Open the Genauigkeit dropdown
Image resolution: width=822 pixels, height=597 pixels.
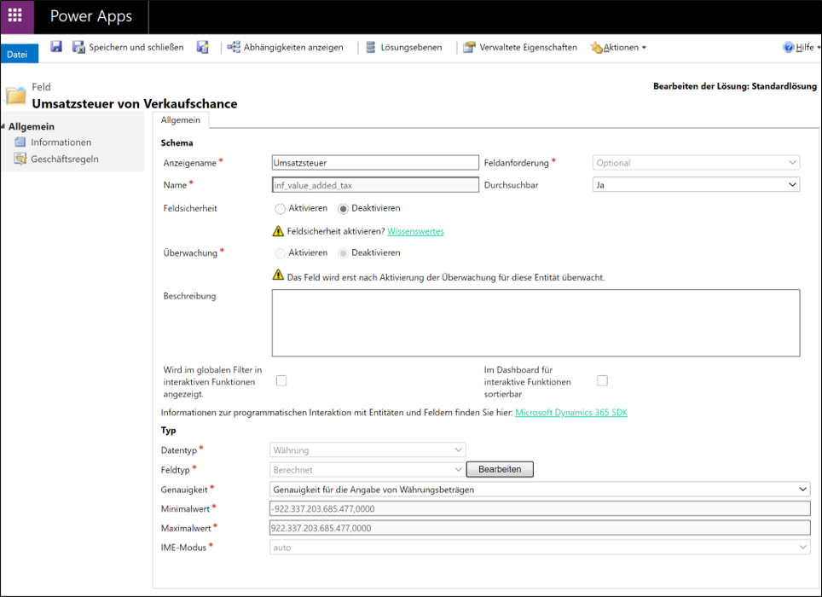[x=540, y=490]
